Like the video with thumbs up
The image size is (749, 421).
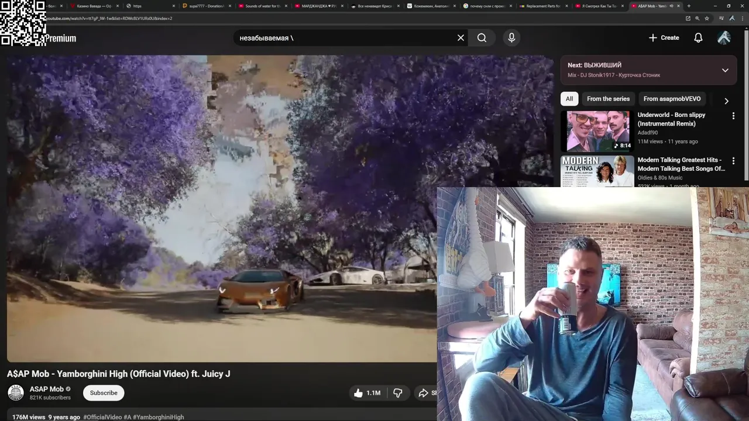tap(367, 393)
